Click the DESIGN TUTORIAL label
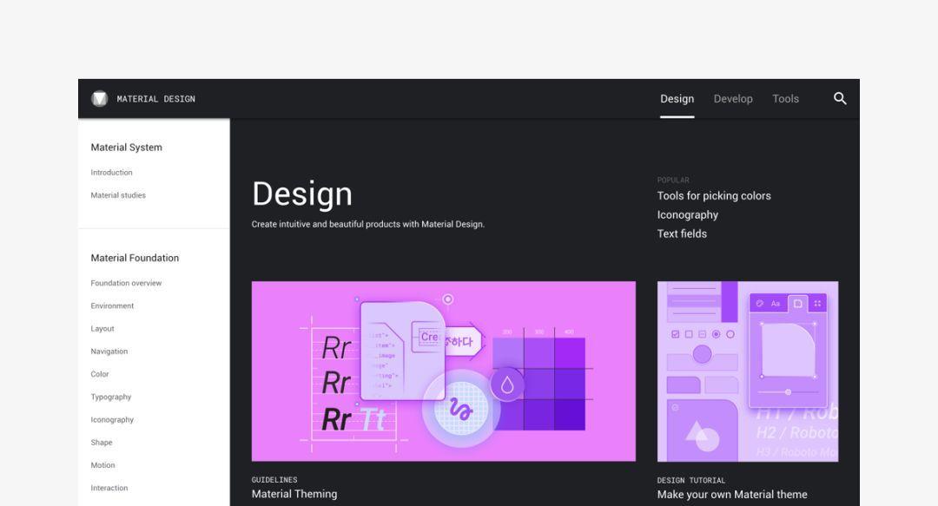The width and height of the screenshot is (938, 506). point(691,480)
